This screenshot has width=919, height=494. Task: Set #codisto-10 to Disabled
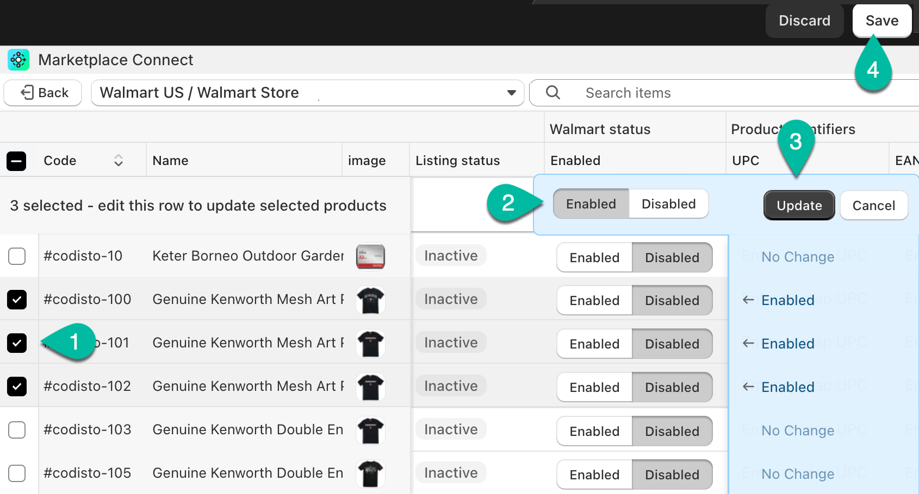pos(672,257)
